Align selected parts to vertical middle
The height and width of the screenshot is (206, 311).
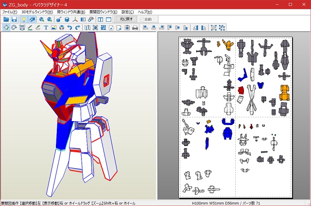[x=177, y=28]
